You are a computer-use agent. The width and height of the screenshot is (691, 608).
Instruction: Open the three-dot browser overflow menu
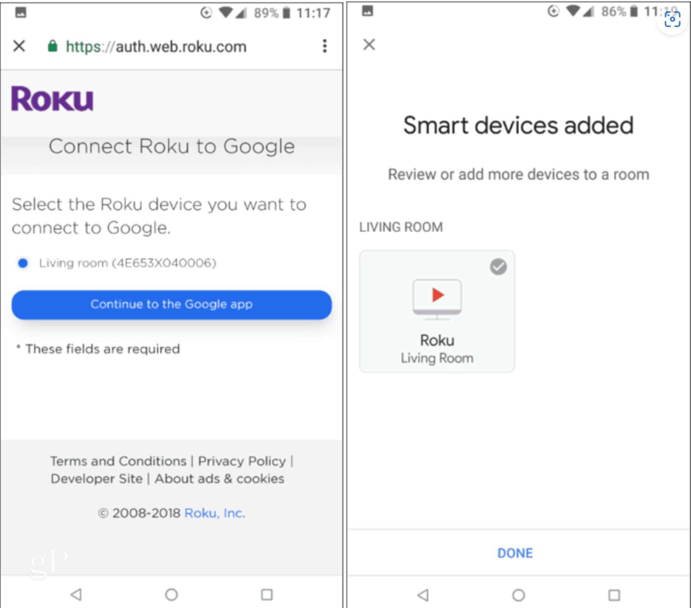coord(325,46)
